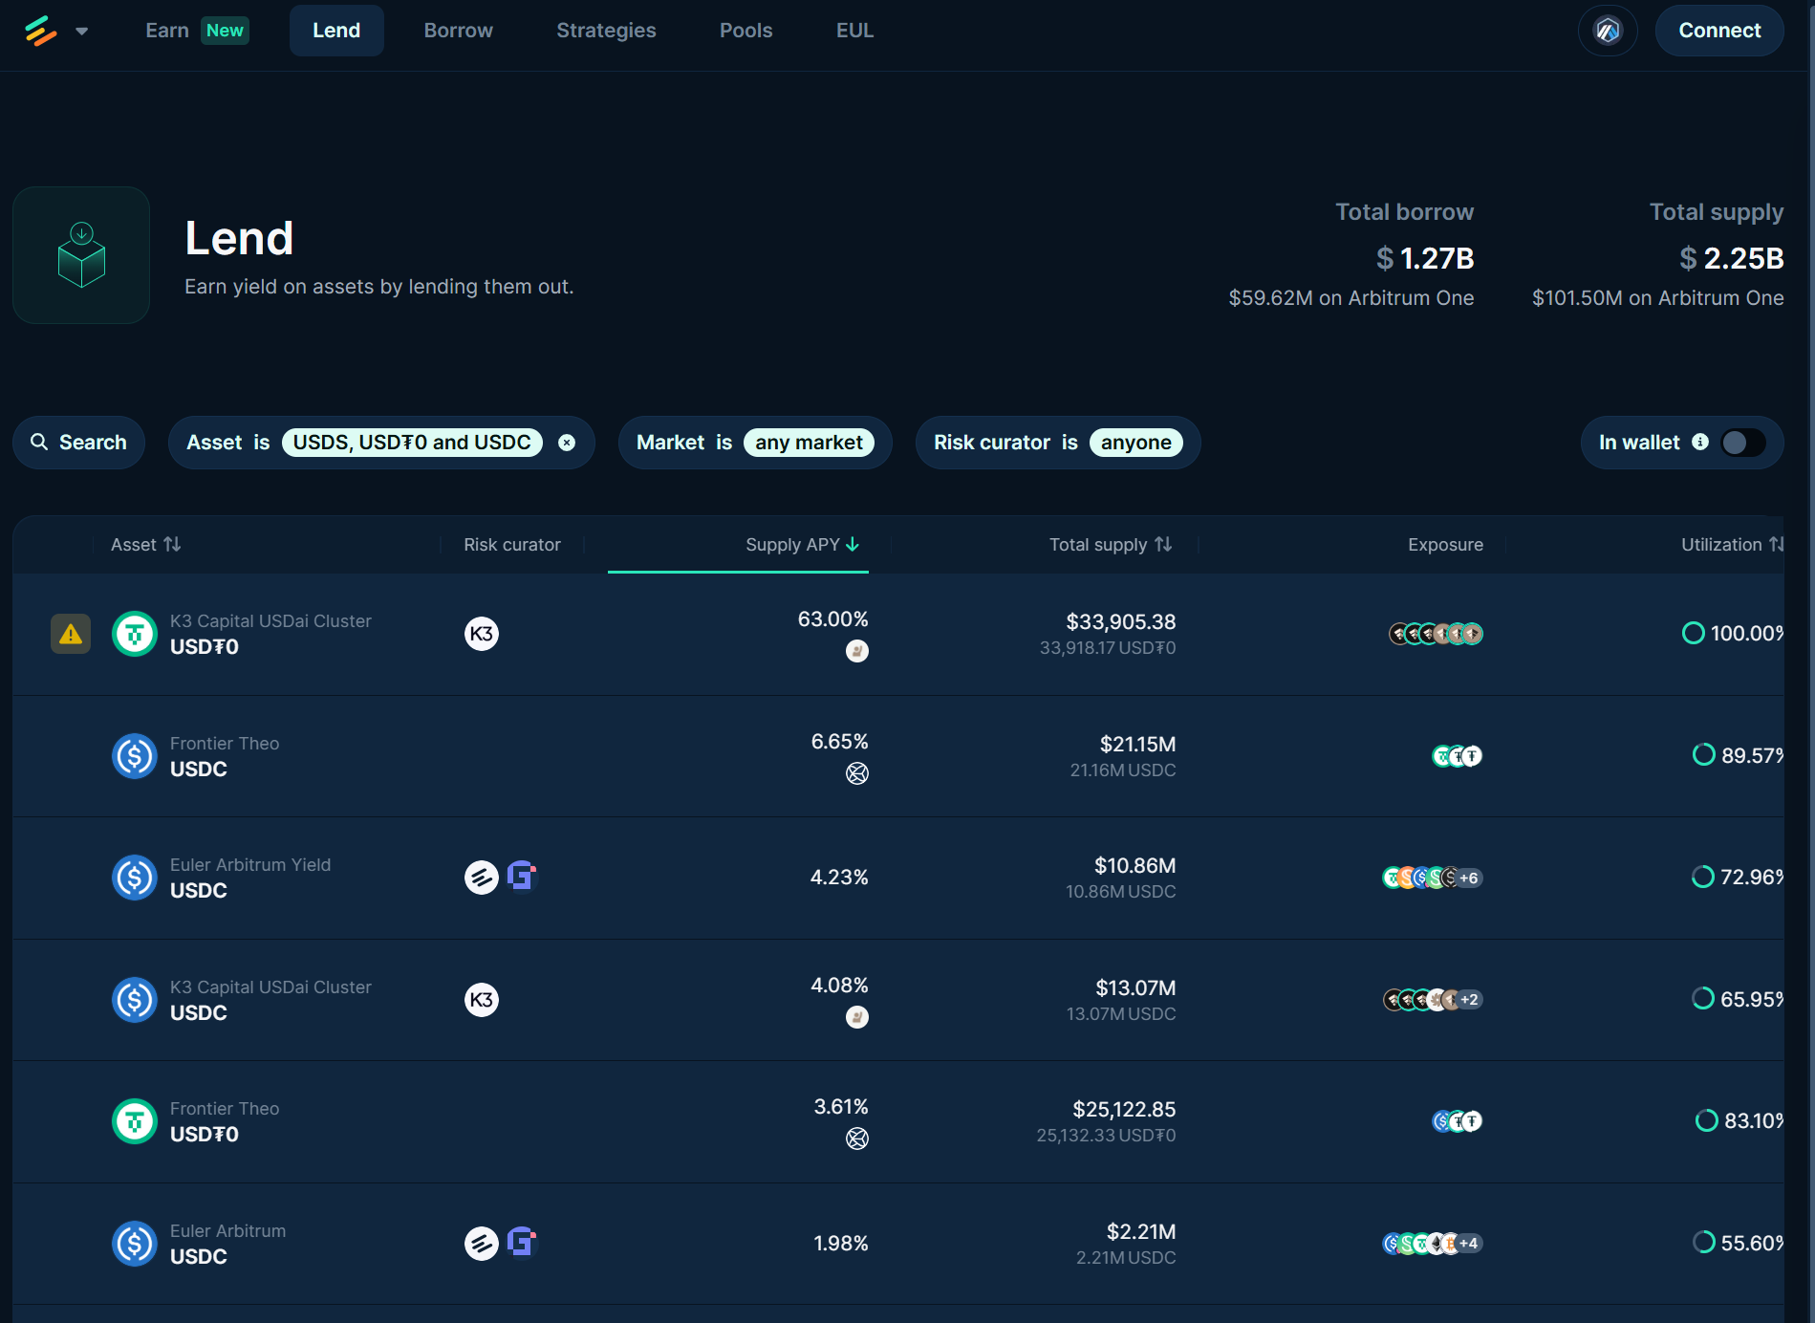Open the Strategies tab

coord(606,31)
